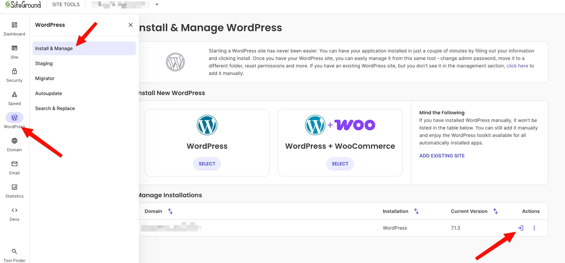Click the Actions column header
The image size is (565, 263).
point(531,211)
